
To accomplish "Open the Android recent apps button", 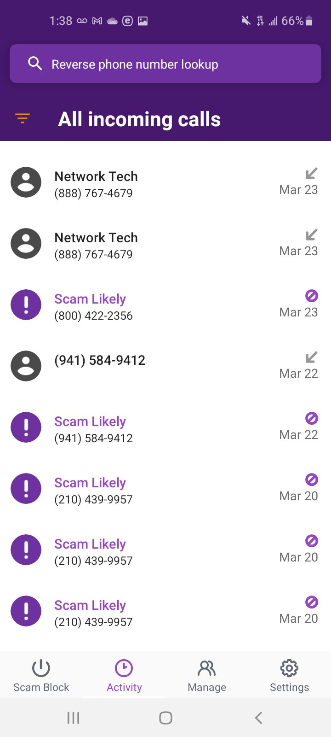I will tap(74, 718).
